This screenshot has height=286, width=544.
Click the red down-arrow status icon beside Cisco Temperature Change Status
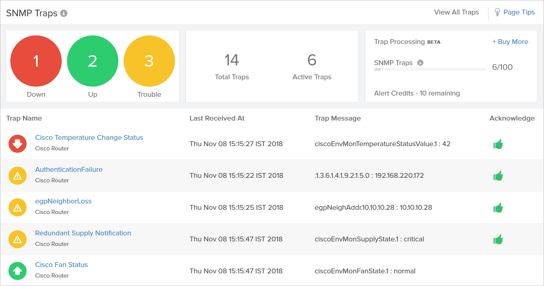pyautogui.click(x=17, y=144)
